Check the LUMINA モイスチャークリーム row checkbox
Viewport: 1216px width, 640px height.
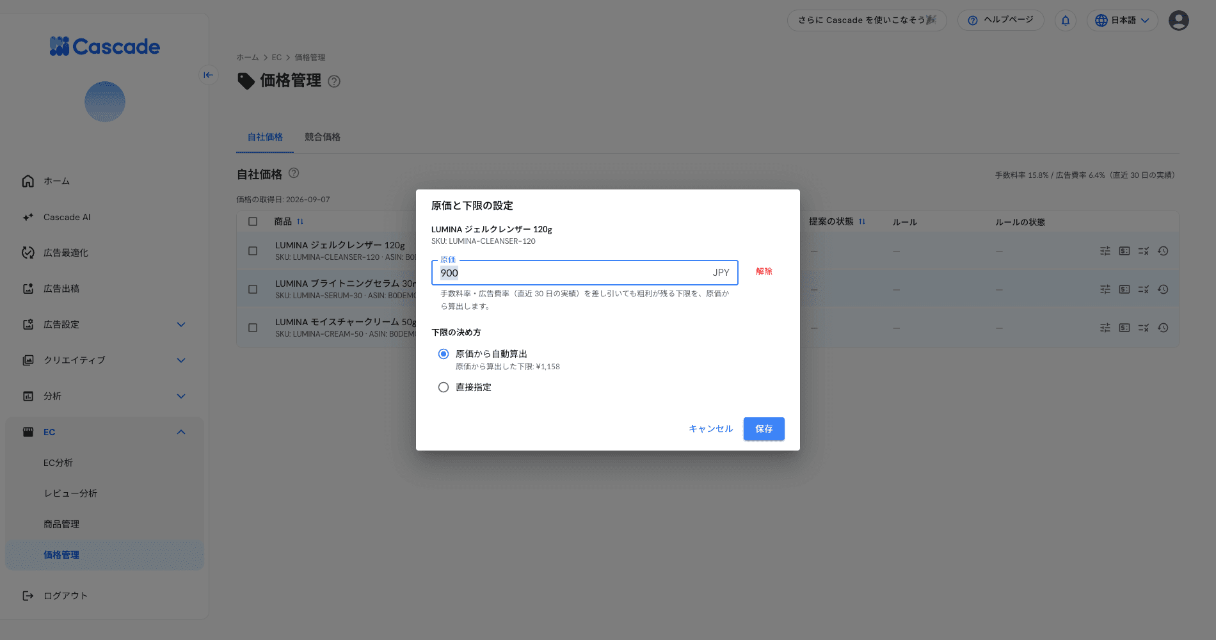[253, 328]
